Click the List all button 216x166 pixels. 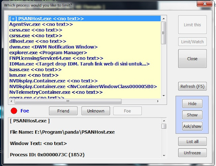tap(192, 141)
